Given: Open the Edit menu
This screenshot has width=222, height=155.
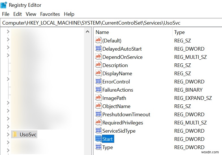Looking at the screenshot, I should [x=18, y=14].
